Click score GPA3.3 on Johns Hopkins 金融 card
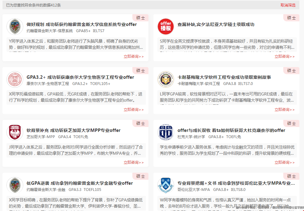 point(75,190)
